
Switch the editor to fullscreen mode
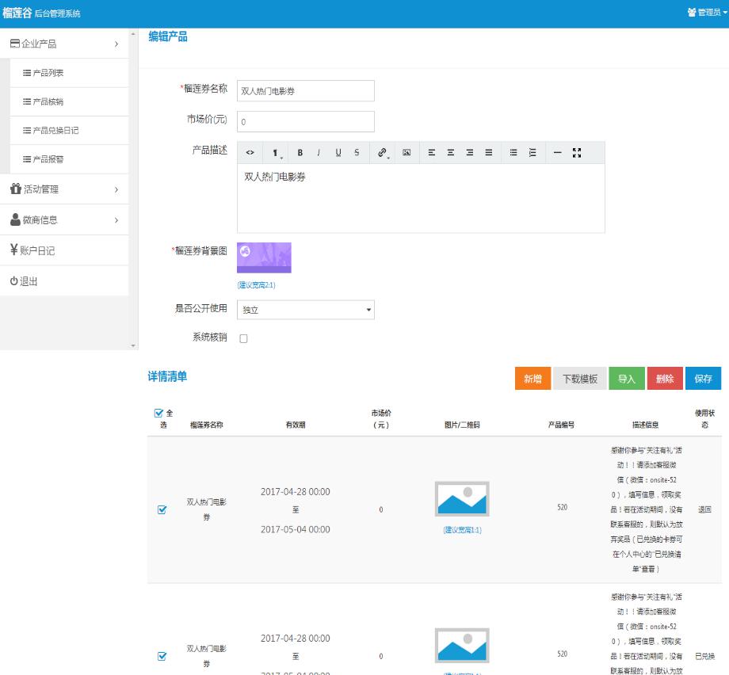click(x=577, y=152)
